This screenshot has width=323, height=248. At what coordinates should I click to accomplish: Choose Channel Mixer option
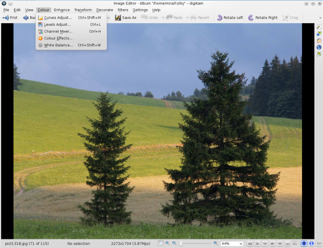click(58, 31)
